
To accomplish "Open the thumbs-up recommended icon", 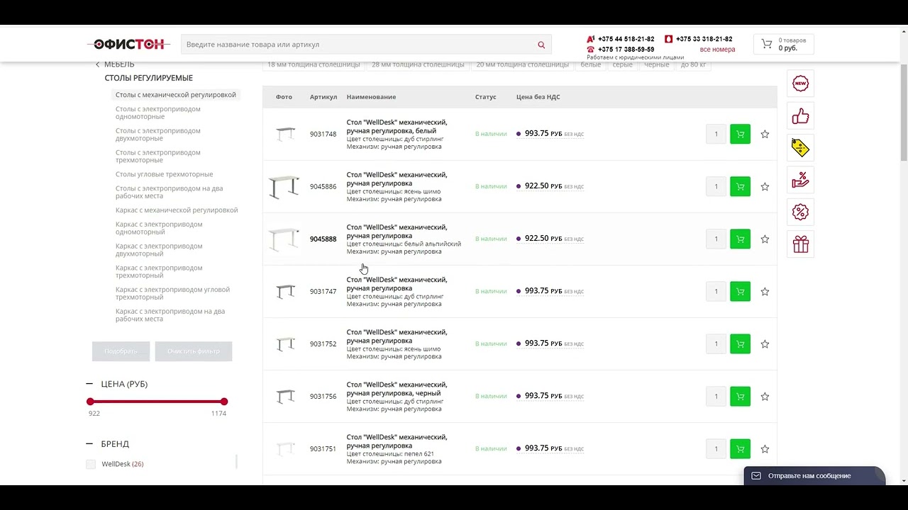I will click(800, 115).
